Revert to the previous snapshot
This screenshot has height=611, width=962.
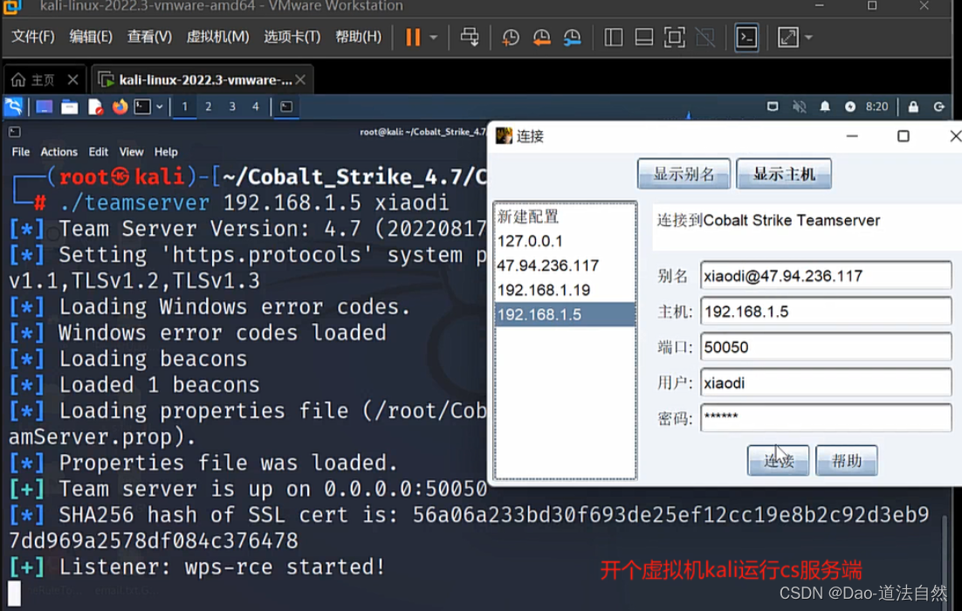coord(541,38)
